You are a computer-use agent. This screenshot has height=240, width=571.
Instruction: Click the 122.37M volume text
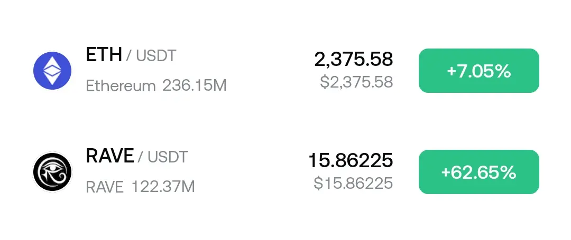click(x=163, y=187)
